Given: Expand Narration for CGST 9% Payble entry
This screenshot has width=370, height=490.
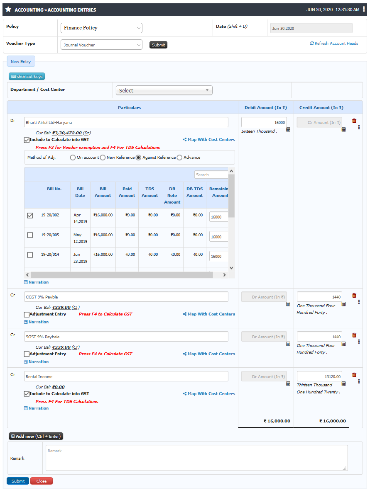Looking at the screenshot, I should coord(36,322).
